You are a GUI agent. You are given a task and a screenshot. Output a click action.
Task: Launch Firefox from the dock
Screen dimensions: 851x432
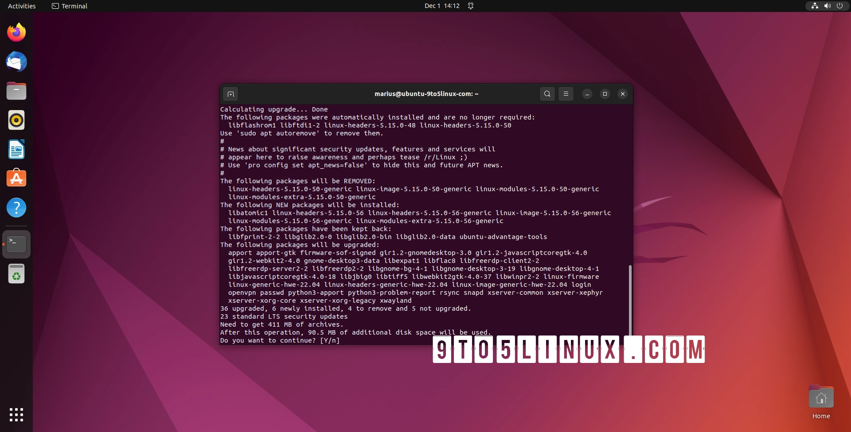click(16, 32)
